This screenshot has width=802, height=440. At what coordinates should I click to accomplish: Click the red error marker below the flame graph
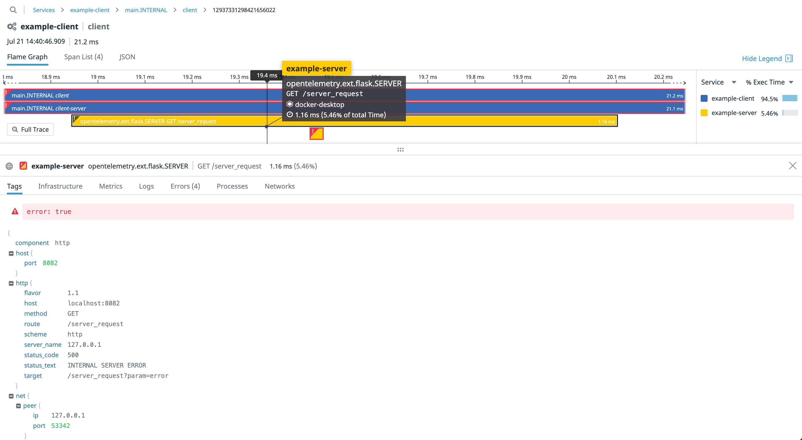316,133
